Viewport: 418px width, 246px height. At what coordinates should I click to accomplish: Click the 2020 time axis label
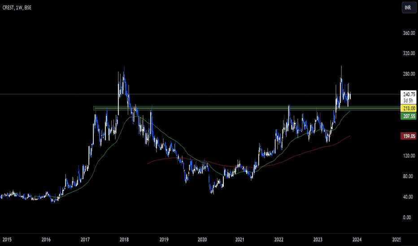click(x=202, y=240)
